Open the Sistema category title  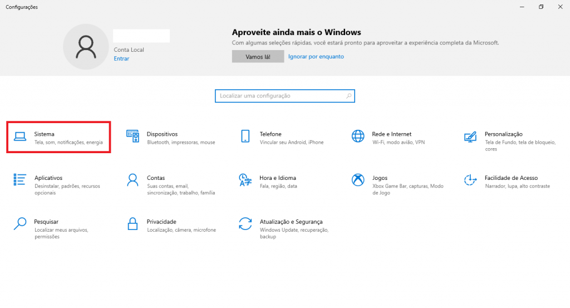pyautogui.click(x=44, y=134)
